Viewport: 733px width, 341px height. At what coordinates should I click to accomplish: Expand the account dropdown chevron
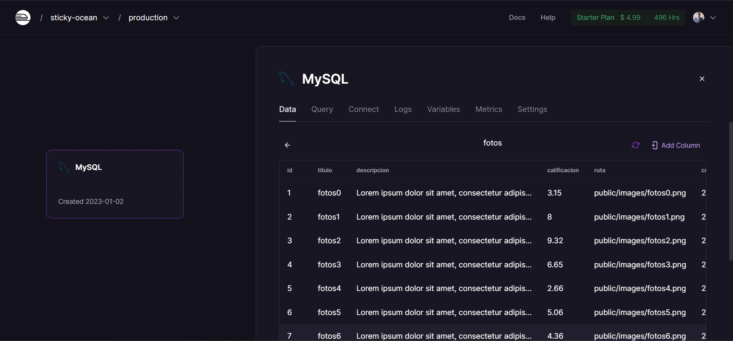(713, 18)
